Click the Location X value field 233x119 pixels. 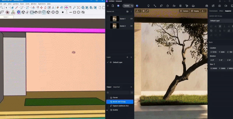click(213, 52)
